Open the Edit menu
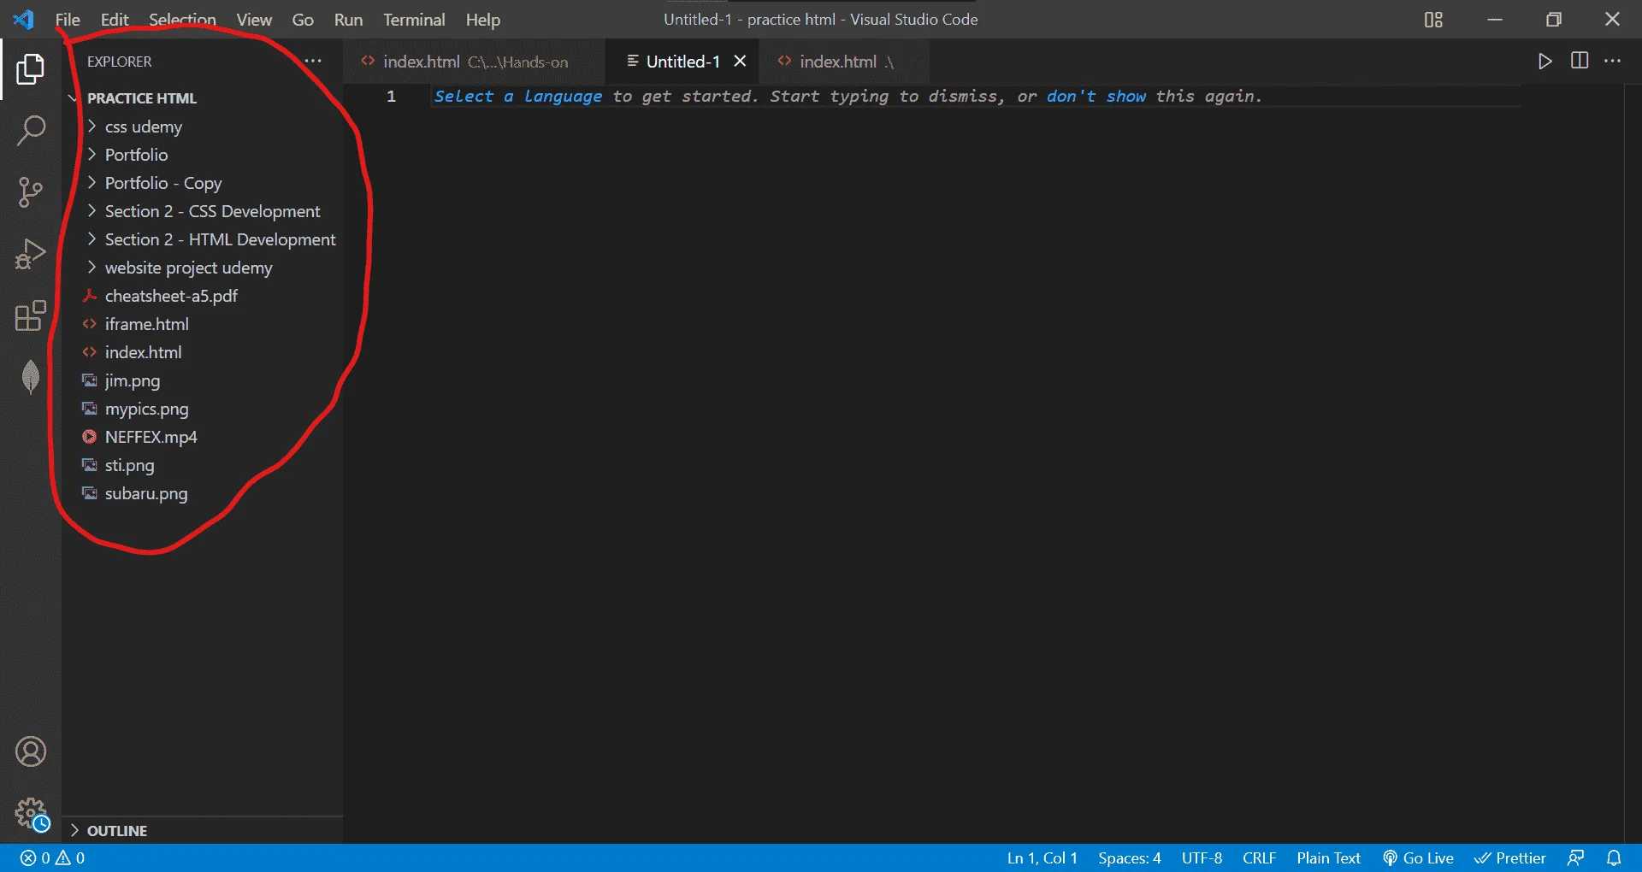 [x=115, y=20]
